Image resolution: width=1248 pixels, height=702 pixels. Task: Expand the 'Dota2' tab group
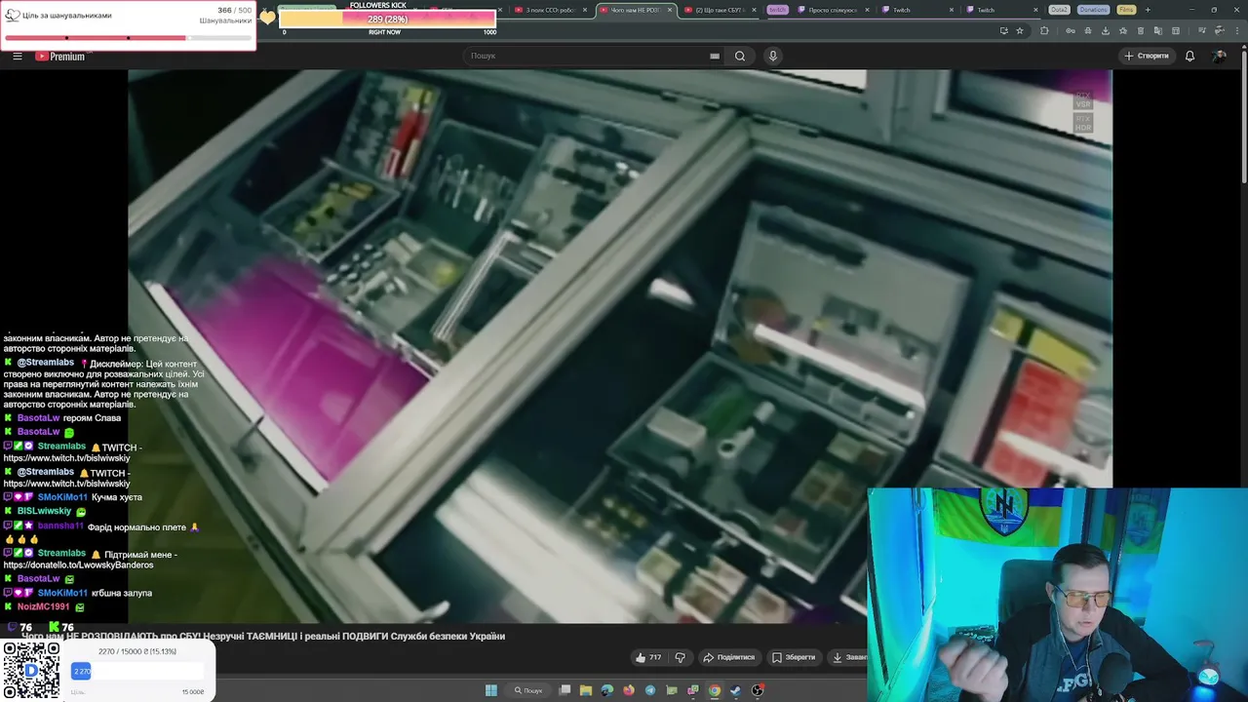[x=1059, y=10]
